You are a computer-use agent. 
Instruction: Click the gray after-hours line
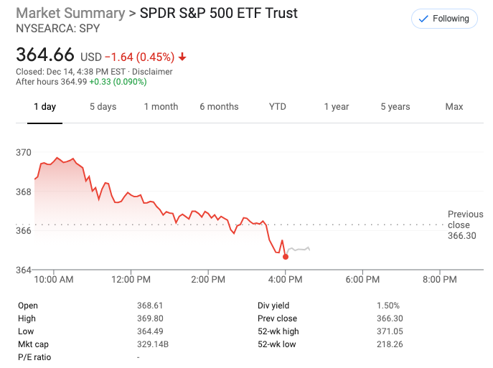pyautogui.click(x=299, y=249)
